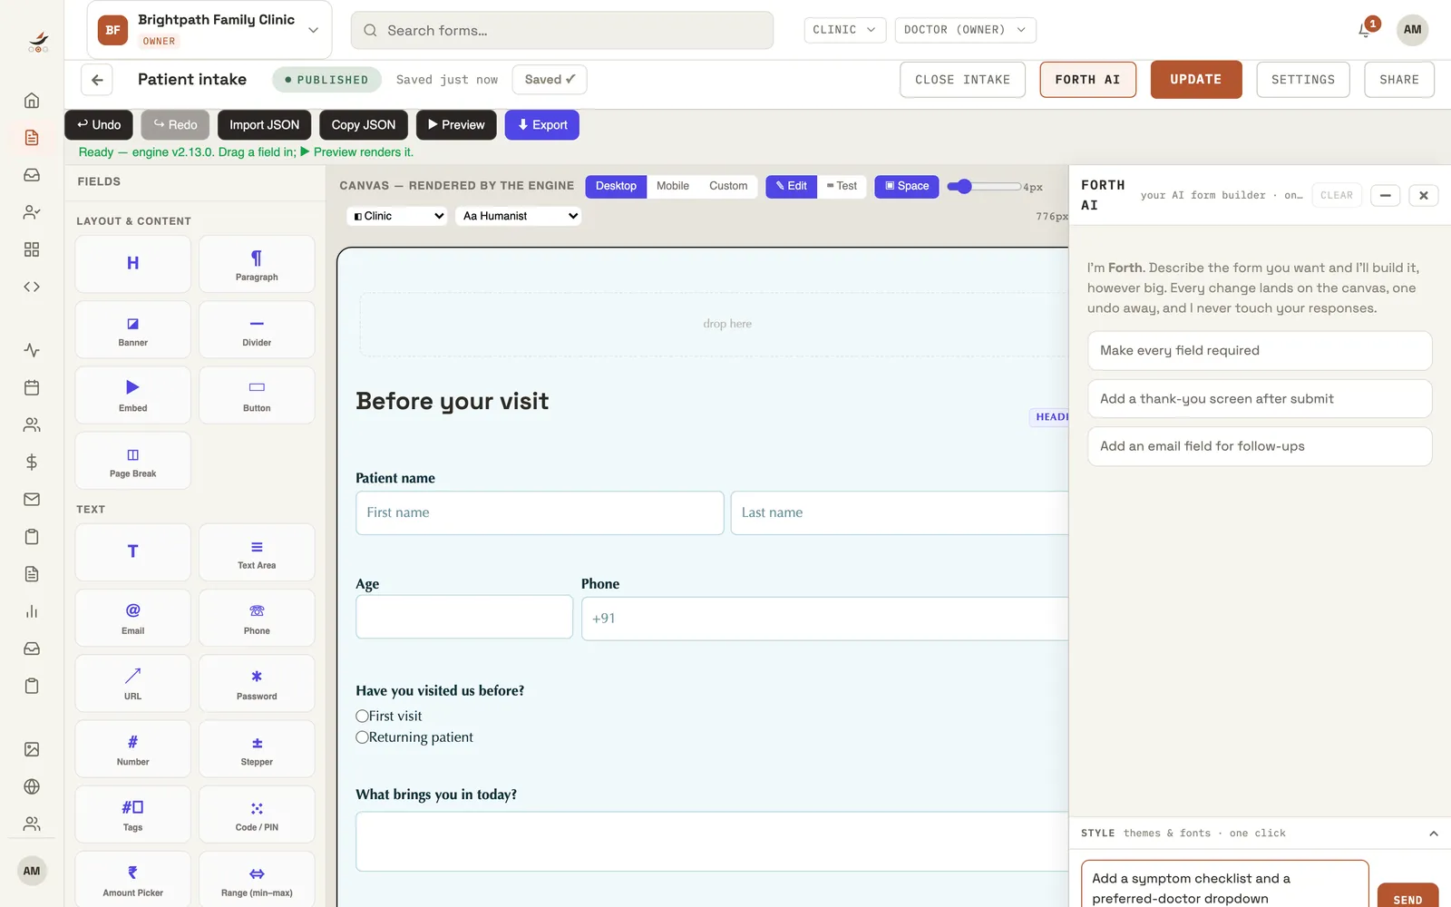Switch to the Desktop viewport tab
Image resolution: width=1451 pixels, height=907 pixels.
(x=616, y=186)
